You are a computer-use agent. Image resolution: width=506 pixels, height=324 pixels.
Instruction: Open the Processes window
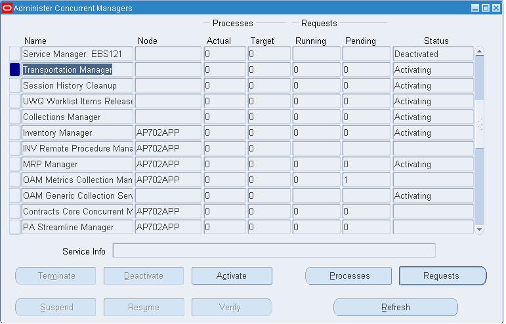348,276
